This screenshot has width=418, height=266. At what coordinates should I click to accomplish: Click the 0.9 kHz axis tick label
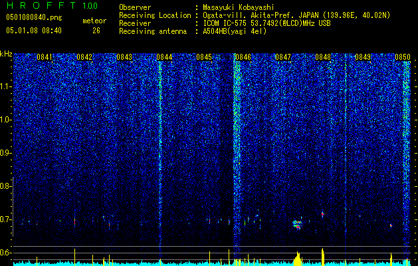(6, 153)
